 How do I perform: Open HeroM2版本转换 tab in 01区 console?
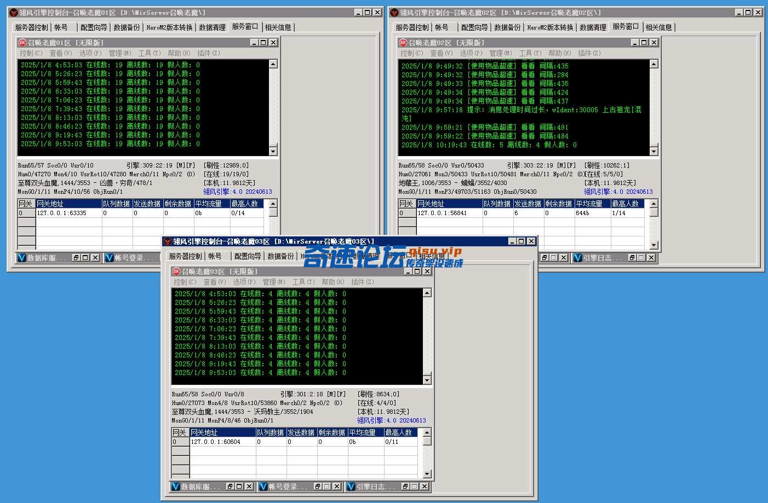[169, 27]
